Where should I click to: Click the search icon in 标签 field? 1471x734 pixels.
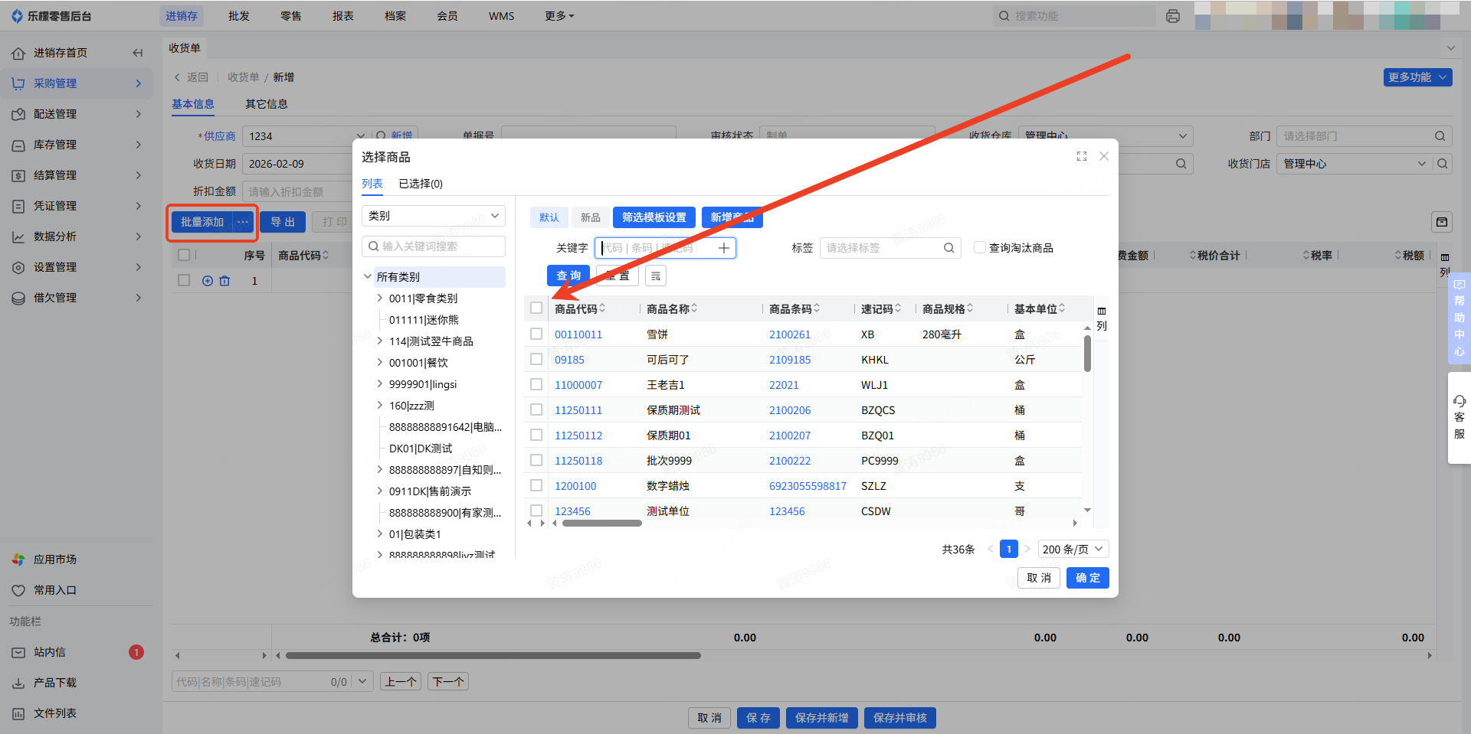(948, 248)
